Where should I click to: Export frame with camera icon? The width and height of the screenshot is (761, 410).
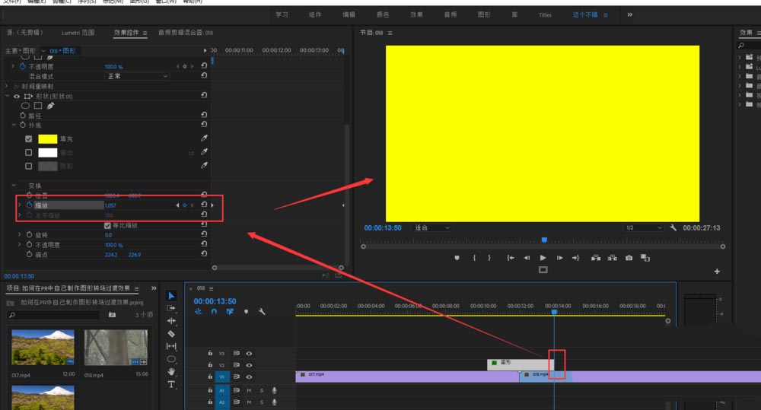click(629, 258)
